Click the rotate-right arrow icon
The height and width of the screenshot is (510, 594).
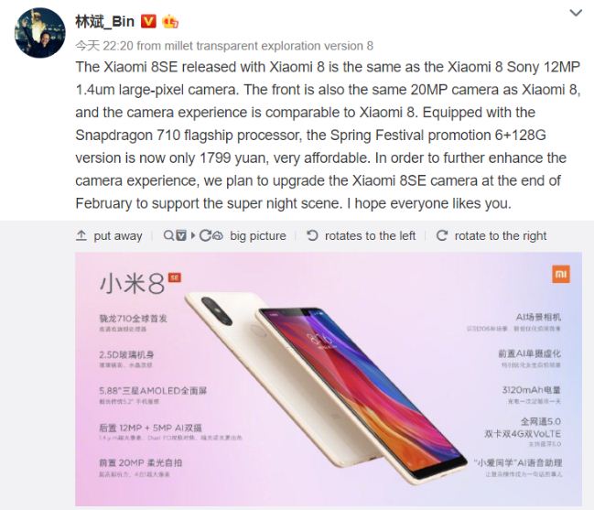click(x=442, y=235)
